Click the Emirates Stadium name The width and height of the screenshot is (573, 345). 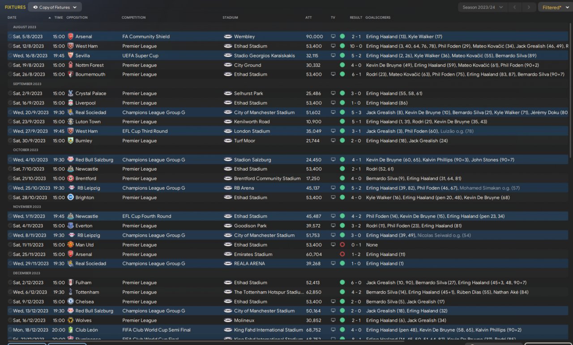click(253, 254)
